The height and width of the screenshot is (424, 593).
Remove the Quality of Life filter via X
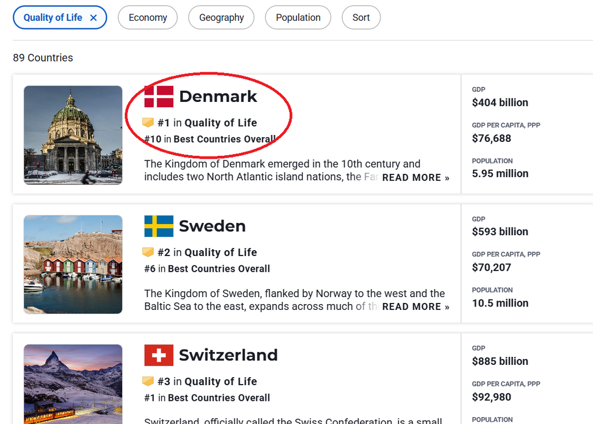coord(93,18)
